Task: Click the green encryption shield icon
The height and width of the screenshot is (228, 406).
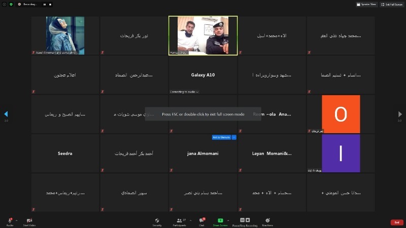Action: (x=11, y=5)
